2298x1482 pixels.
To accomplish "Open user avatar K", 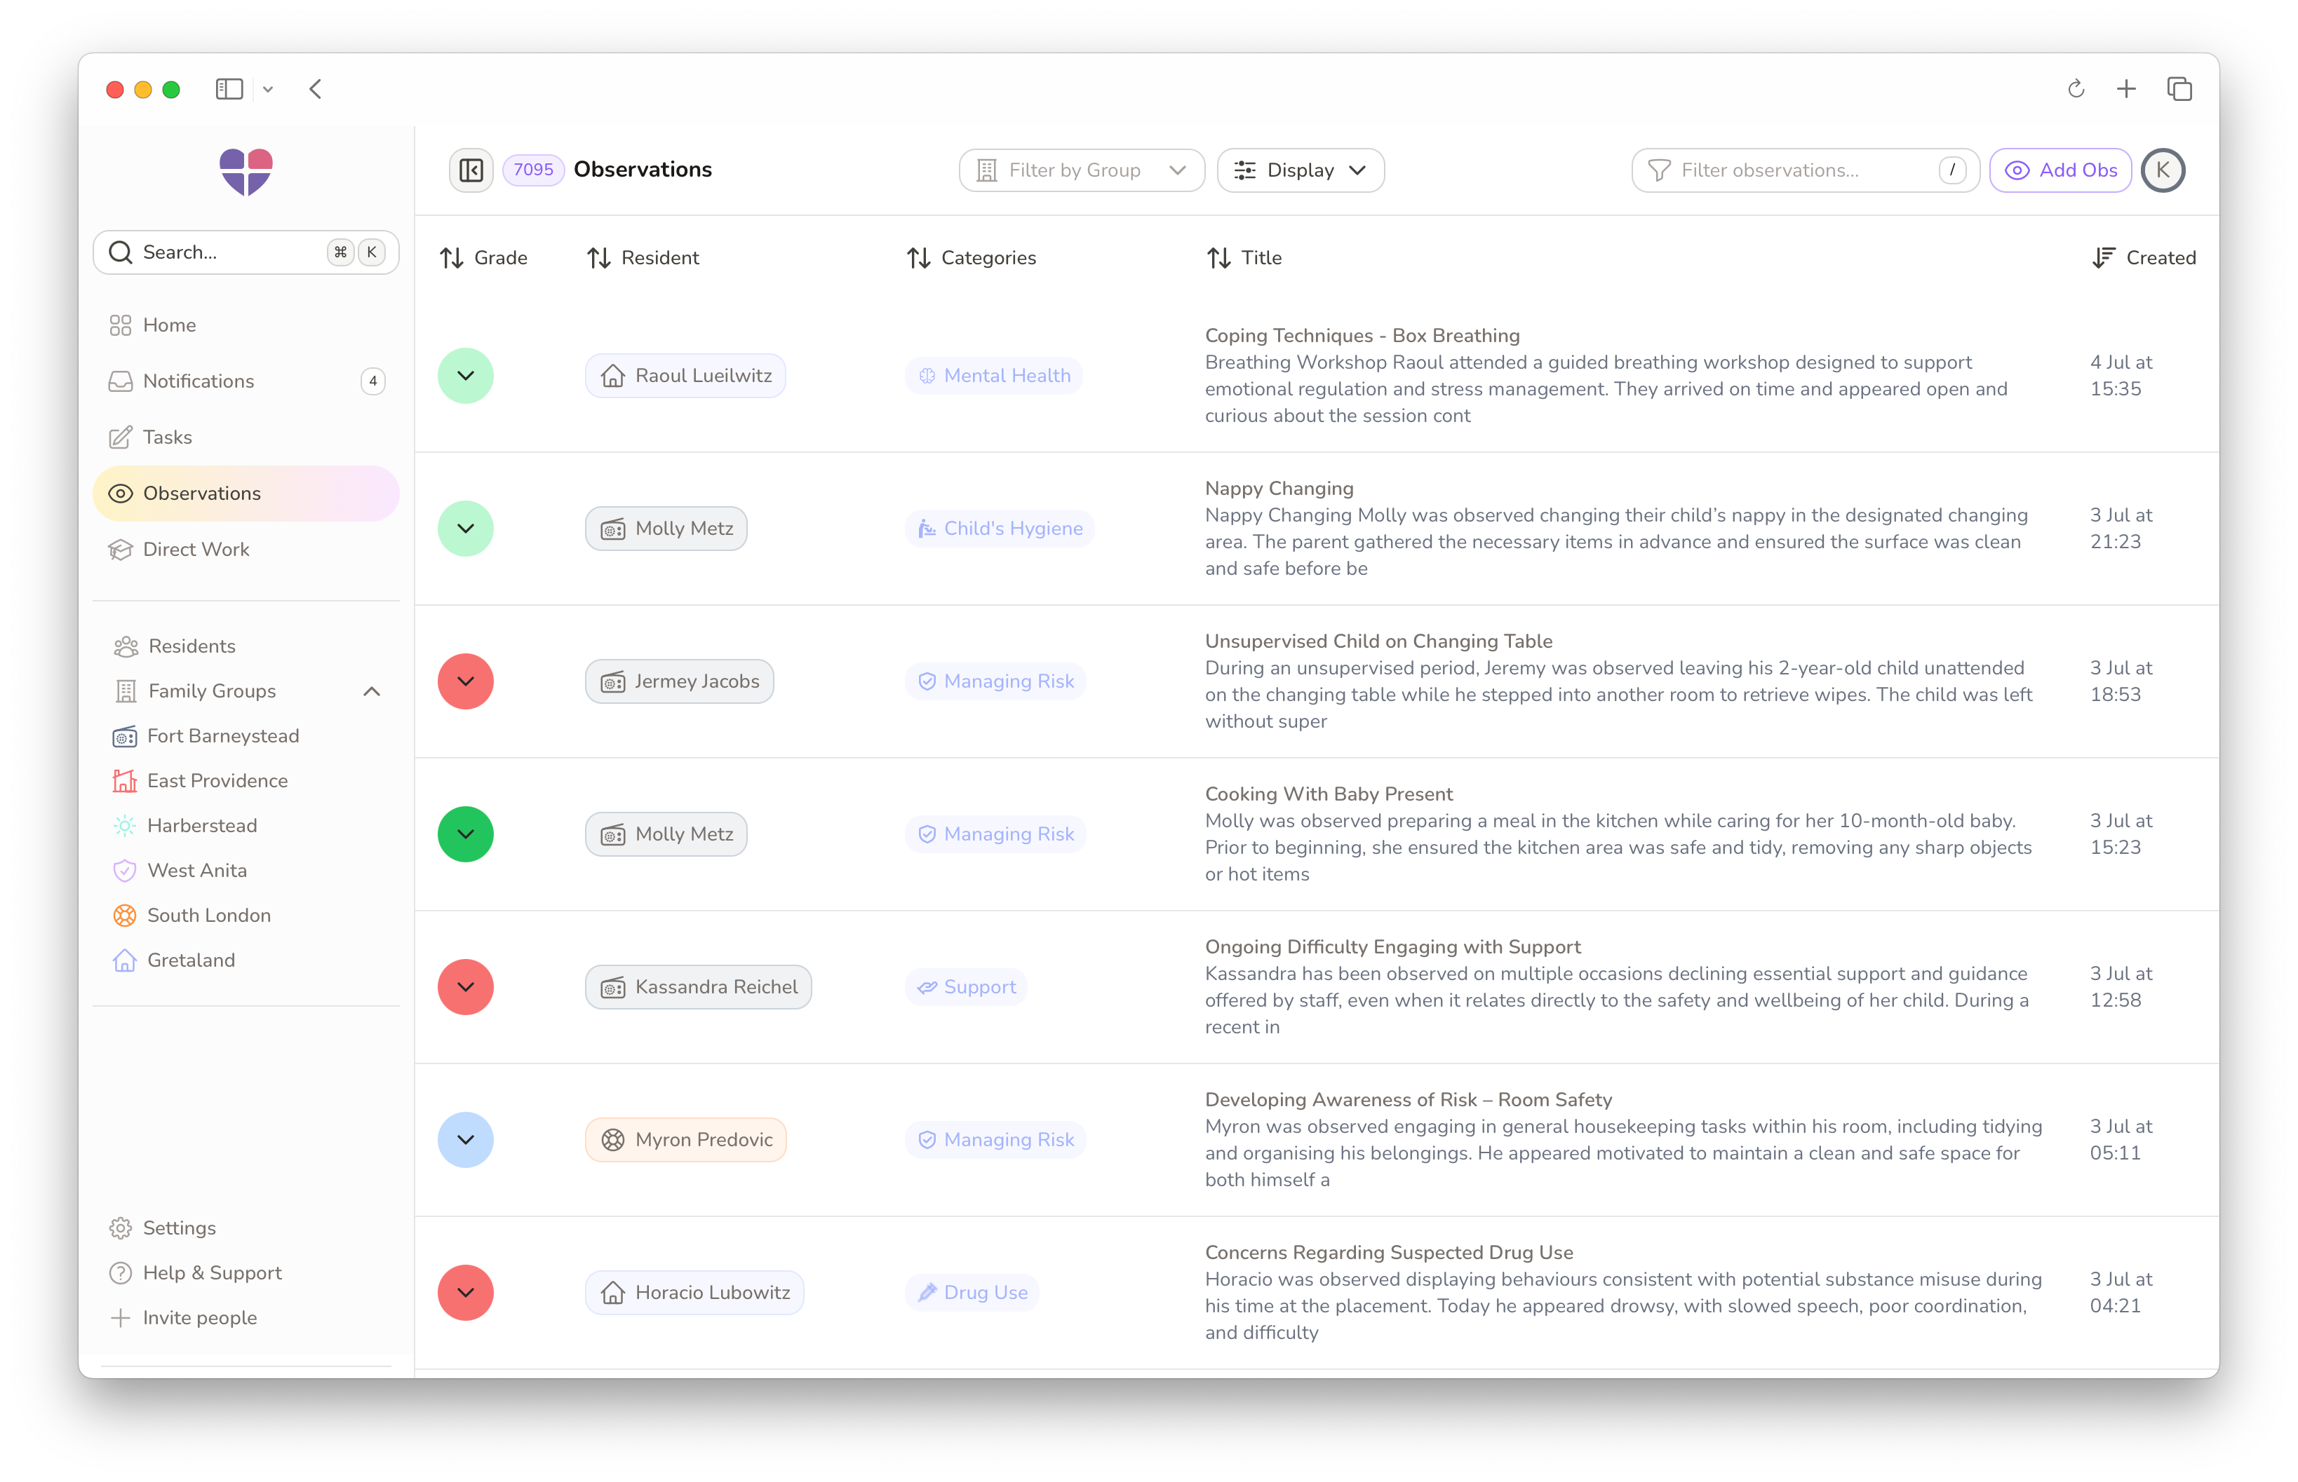I will click(x=2162, y=170).
